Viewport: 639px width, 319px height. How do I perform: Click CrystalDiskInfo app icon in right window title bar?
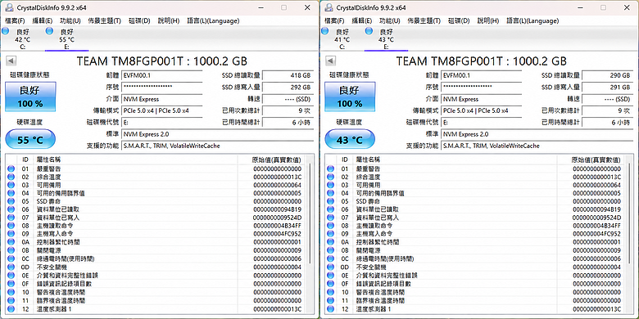coord(329,7)
